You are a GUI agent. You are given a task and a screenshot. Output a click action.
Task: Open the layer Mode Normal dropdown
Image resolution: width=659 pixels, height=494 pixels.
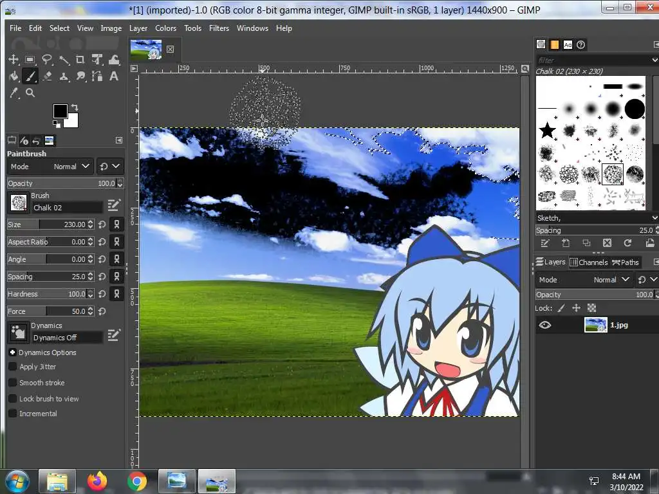(583, 280)
